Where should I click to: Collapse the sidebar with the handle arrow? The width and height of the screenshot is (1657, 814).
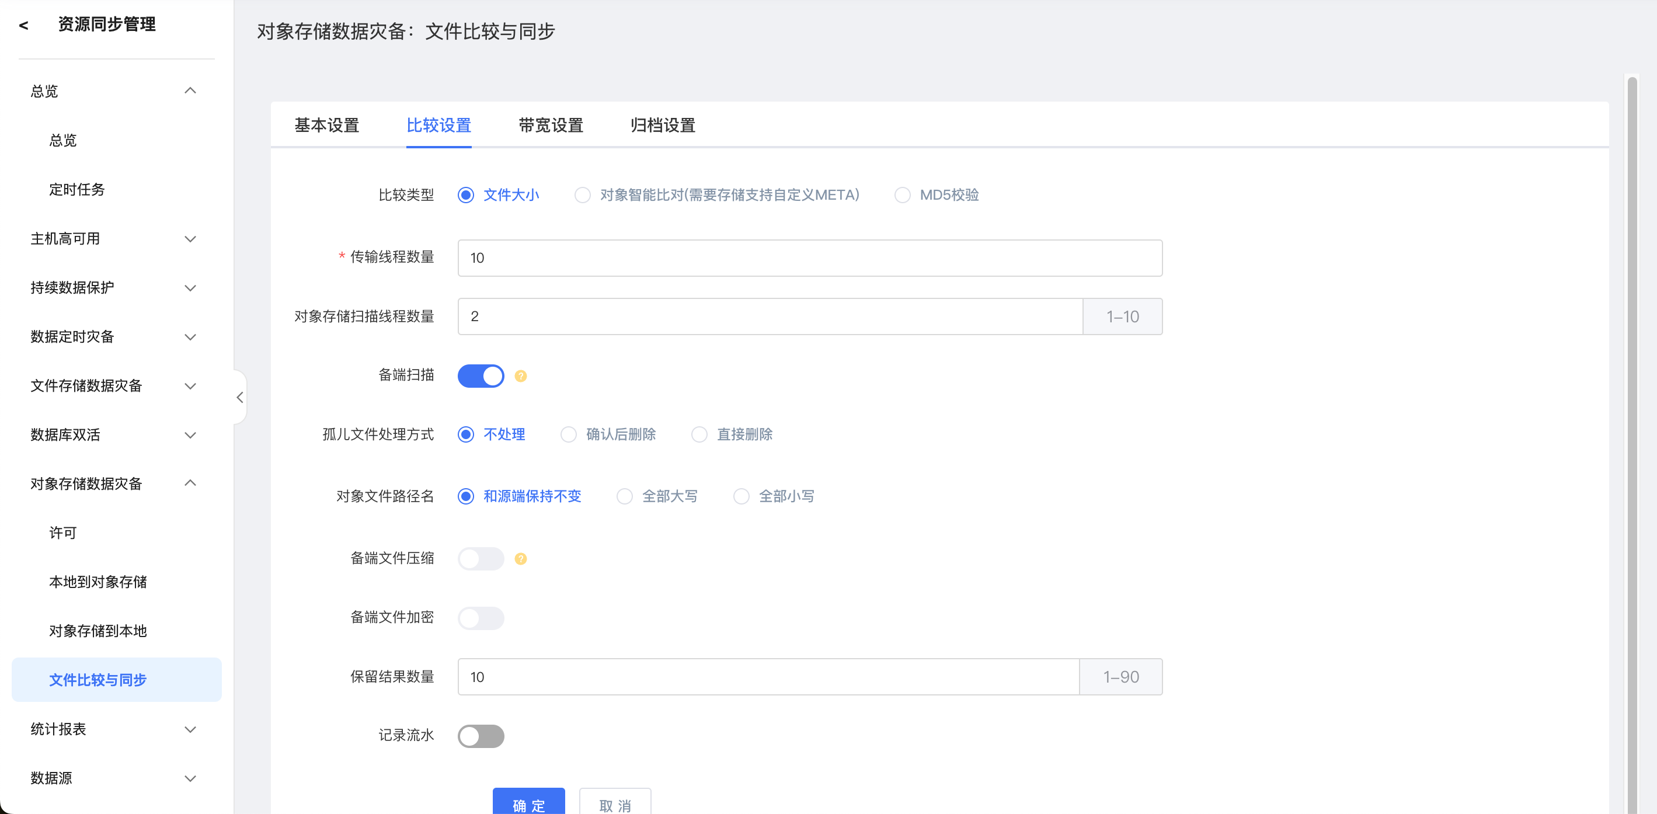pyautogui.click(x=240, y=397)
